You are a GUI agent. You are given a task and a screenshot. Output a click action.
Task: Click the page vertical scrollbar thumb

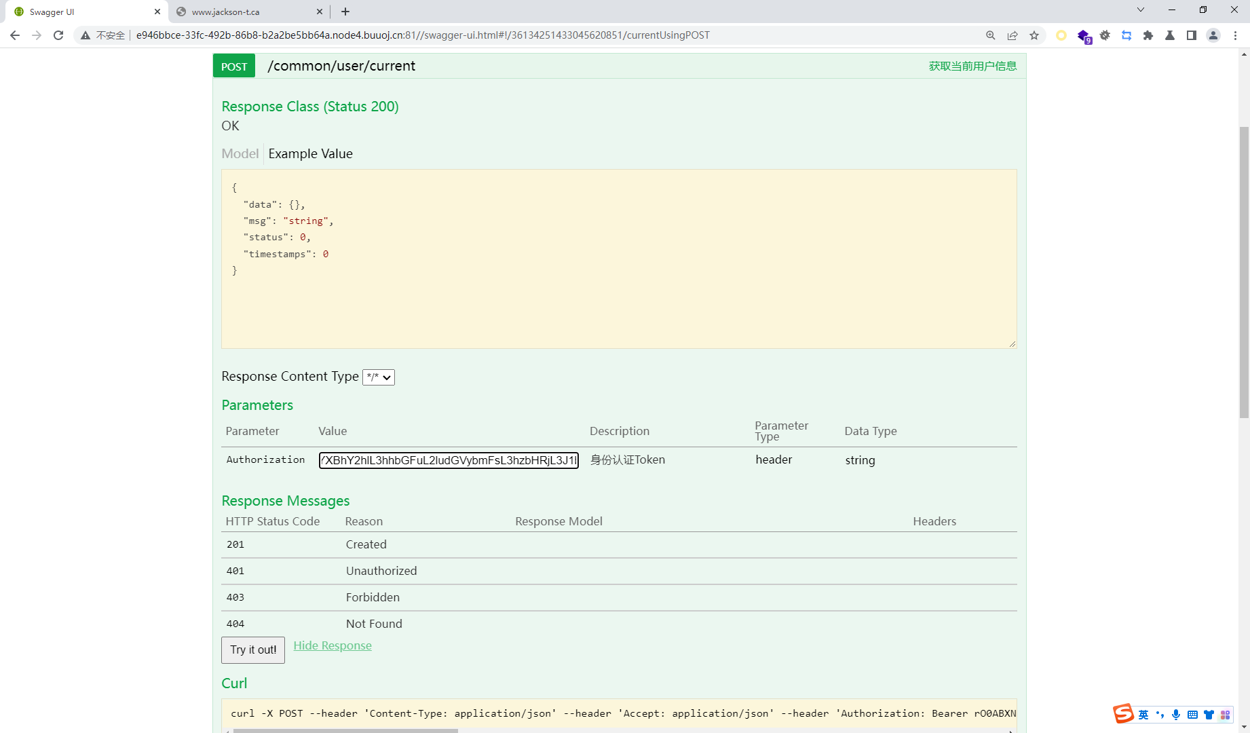1244,271
